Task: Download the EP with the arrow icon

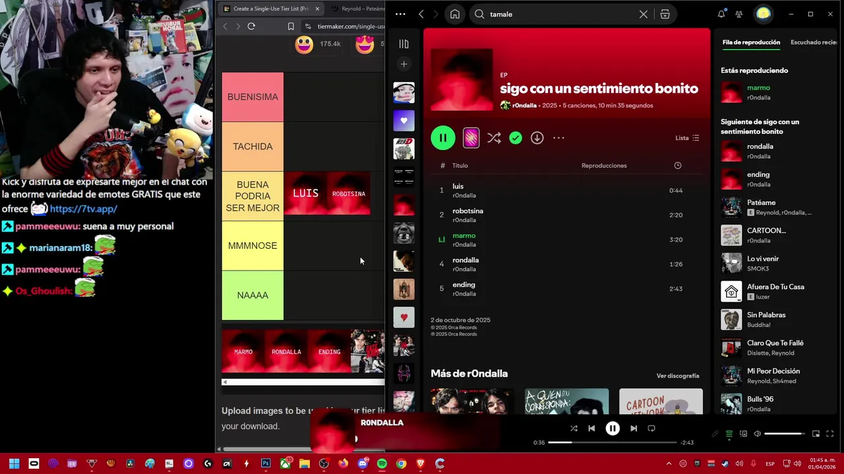Action: (x=537, y=138)
